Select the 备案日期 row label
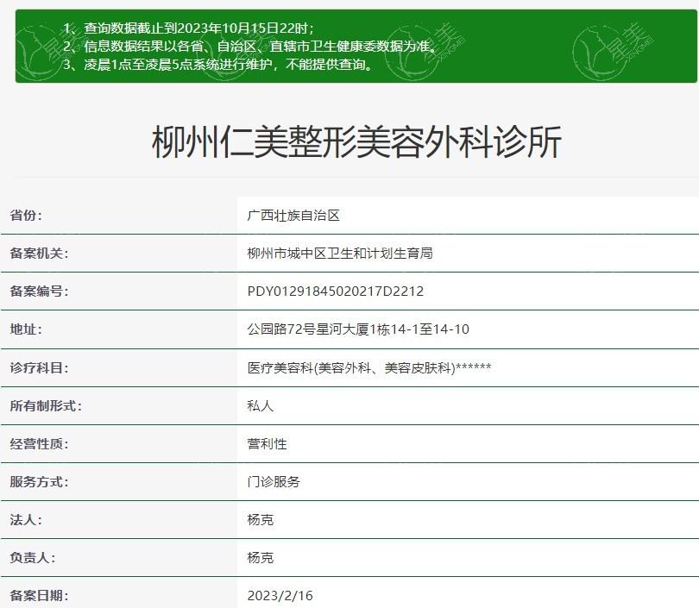The height and width of the screenshot is (608, 699). coord(38,595)
